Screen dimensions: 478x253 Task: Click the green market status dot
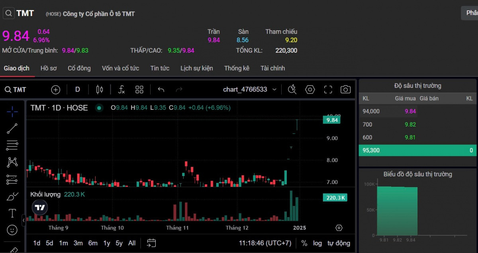(x=99, y=108)
